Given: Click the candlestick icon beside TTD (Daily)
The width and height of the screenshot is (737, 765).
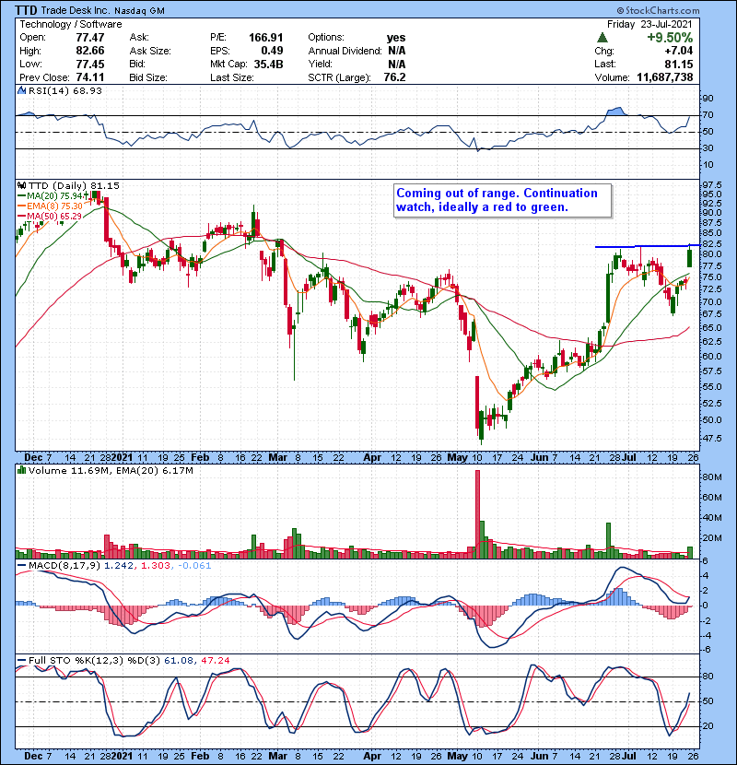Looking at the screenshot, I should 21,185.
